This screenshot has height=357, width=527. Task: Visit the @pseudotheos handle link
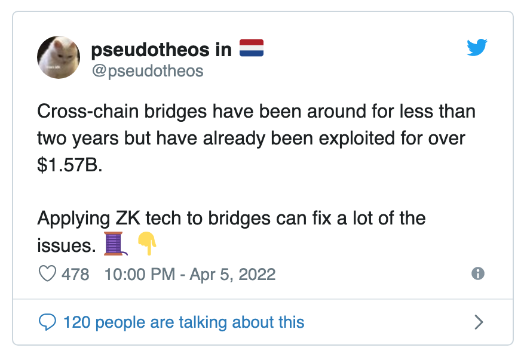click(x=148, y=71)
